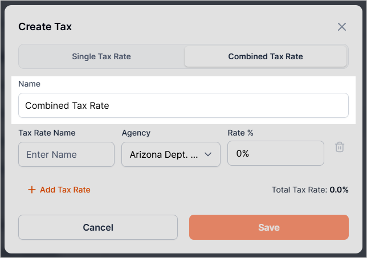Select the Combined Tax Rate tab
Image resolution: width=367 pixels, height=258 pixels.
click(266, 56)
